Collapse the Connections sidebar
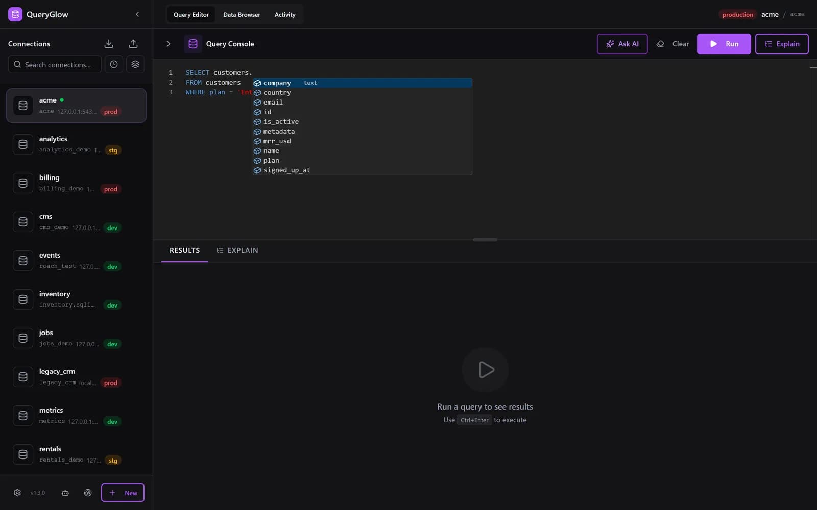This screenshot has width=817, height=510. [137, 14]
